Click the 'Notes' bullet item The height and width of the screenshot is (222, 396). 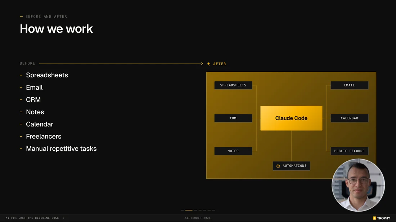point(35,112)
